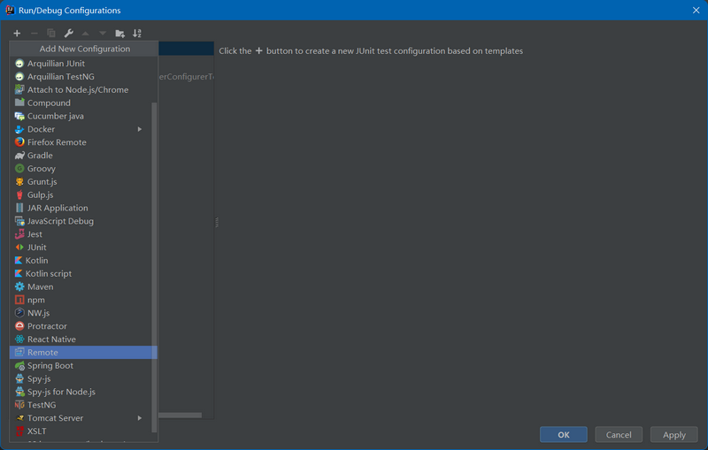The height and width of the screenshot is (450, 708).
Task: Click the partially hidden ConfigurerTest tree item
Action: pyautogui.click(x=186, y=77)
